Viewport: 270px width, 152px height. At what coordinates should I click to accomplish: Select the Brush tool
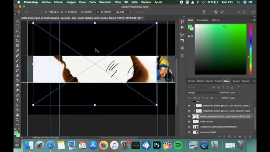17,61
